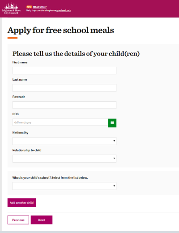
Task: Click into the DOB date field
Action: (60, 122)
